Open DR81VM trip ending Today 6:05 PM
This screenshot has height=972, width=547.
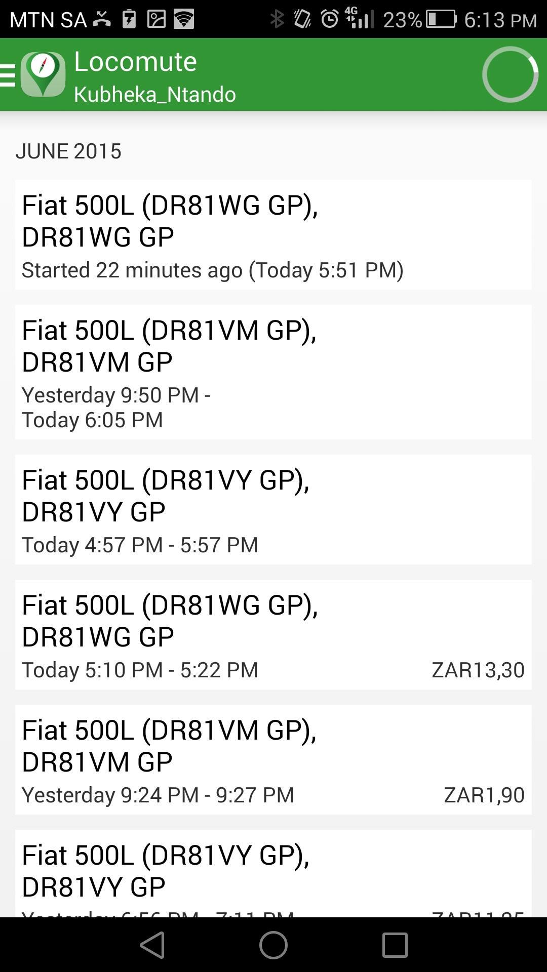273,372
